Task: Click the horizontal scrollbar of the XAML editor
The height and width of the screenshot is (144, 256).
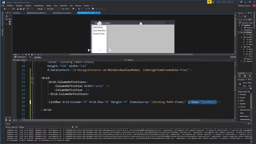Action: (x=112, y=120)
